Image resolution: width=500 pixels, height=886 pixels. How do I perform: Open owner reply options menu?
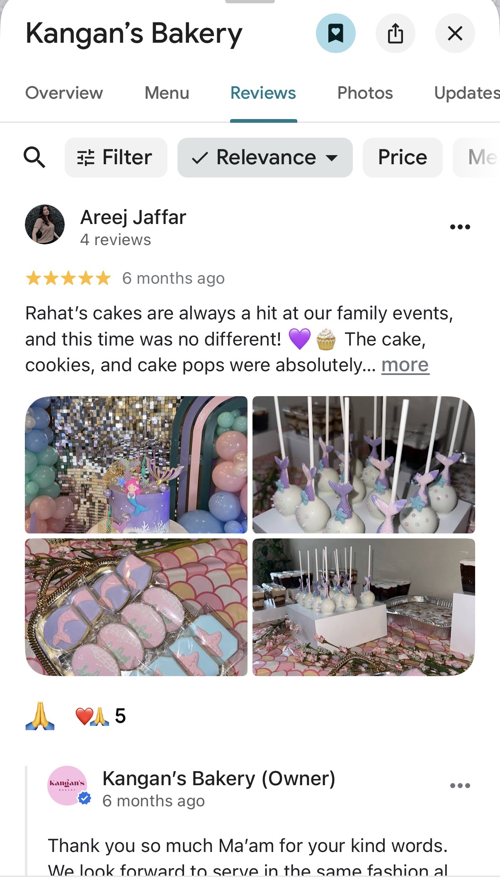pos(460,786)
